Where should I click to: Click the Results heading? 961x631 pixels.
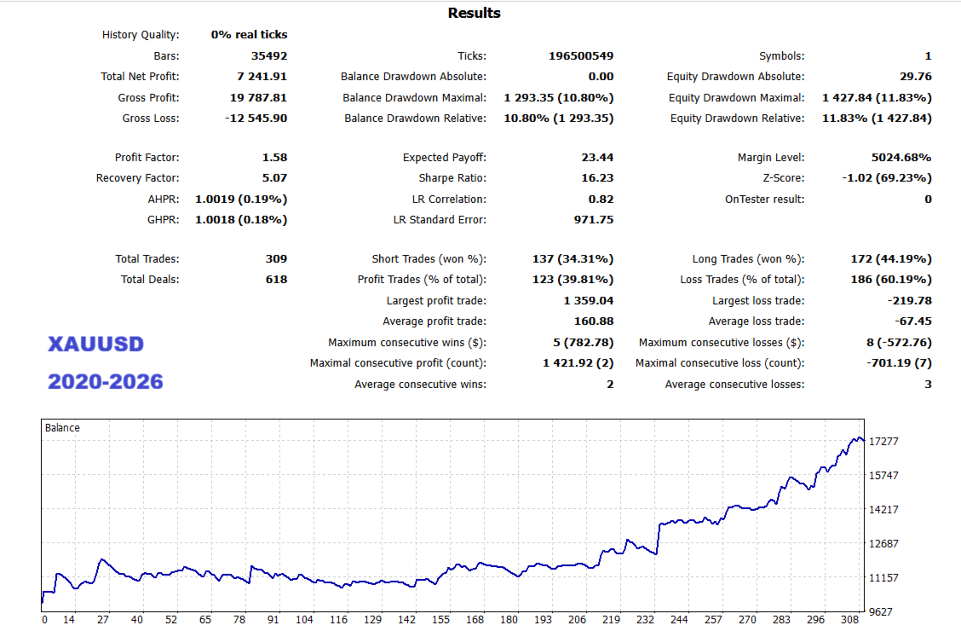click(474, 13)
